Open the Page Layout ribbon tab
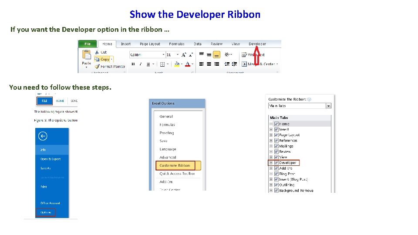The height and width of the screenshot is (235, 418). pyautogui.click(x=150, y=44)
